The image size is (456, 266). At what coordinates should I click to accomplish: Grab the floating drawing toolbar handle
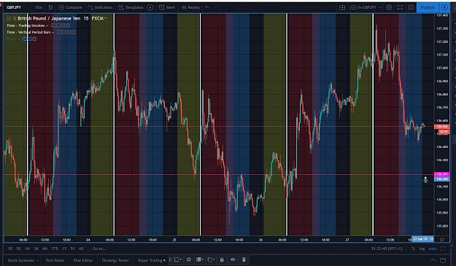click(171, 259)
